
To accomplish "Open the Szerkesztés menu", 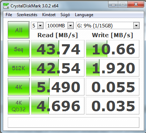I will (x=27, y=15).
